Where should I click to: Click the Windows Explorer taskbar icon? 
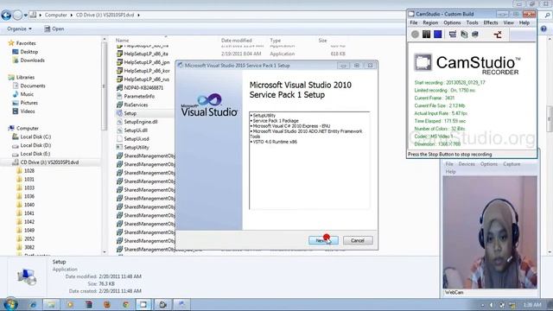(x=51, y=305)
